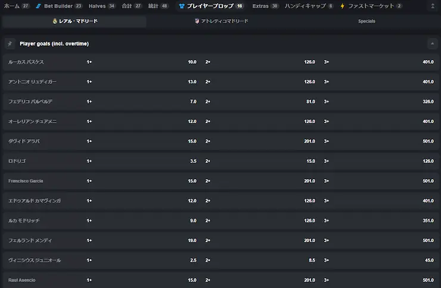
Task: Bet ロドリゴ 3+ at 126.0
Action: pyautogui.click(x=379, y=161)
